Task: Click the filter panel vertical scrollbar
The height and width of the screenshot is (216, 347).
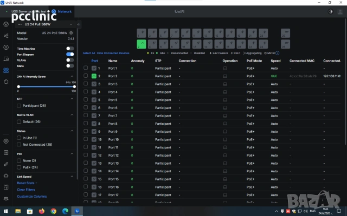Action: pos(78,104)
